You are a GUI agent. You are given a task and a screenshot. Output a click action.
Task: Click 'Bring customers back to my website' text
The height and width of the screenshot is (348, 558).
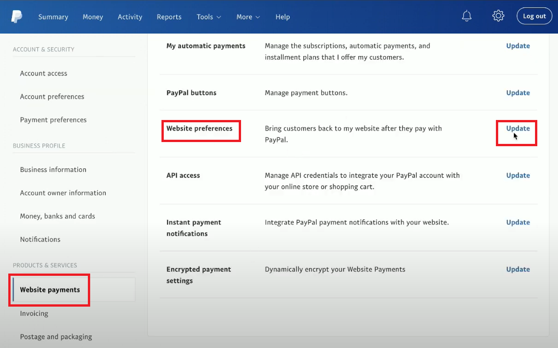353,134
